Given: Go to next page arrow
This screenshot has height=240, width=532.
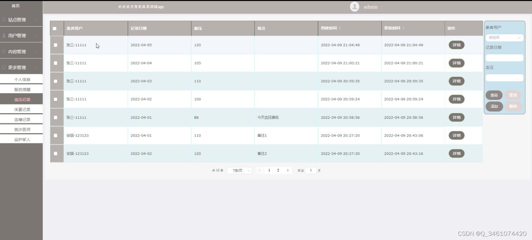Looking at the screenshot, I should click(x=288, y=170).
